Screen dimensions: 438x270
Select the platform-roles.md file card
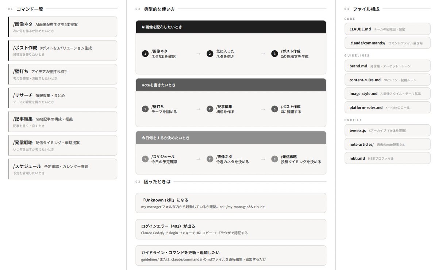click(x=387, y=107)
